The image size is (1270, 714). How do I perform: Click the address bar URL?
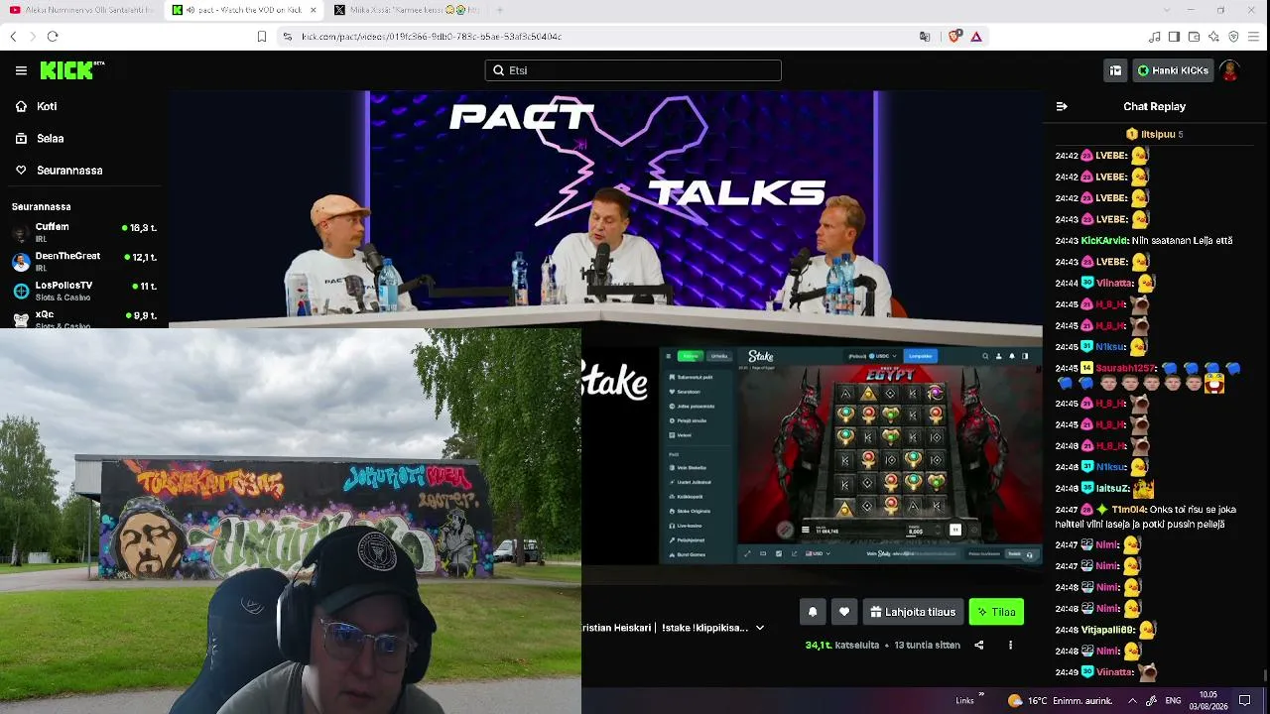point(432,37)
